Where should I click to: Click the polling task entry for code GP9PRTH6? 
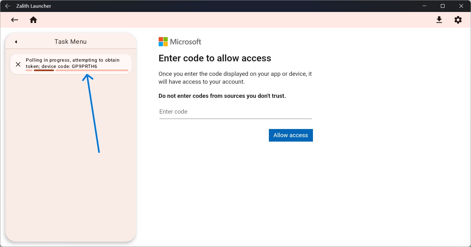73,63
